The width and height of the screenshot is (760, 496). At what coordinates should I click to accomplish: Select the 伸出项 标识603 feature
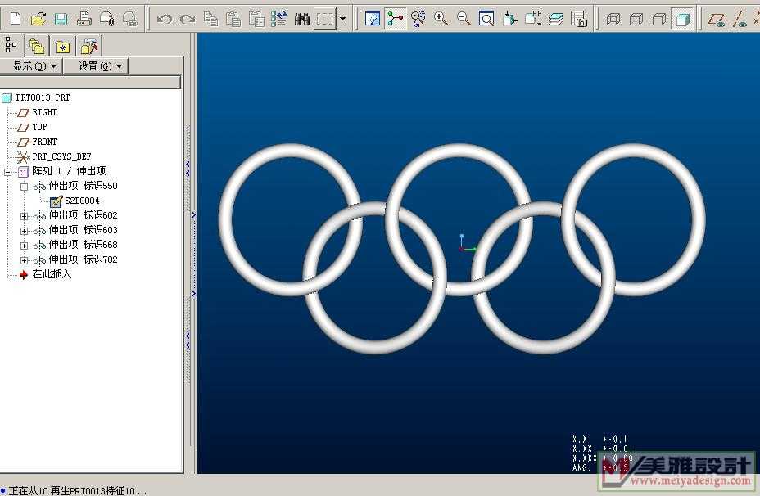click(83, 230)
